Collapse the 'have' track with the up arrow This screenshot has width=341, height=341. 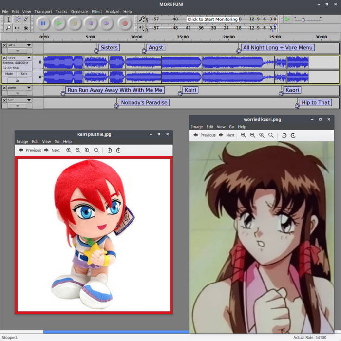click(18, 80)
